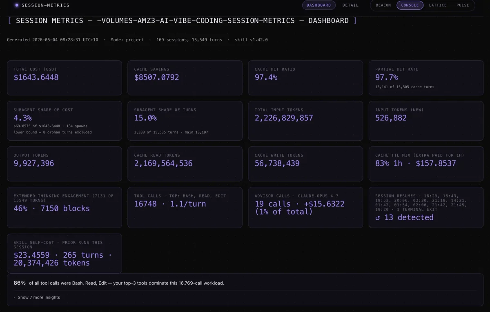Viewport: 490px width, 312px height.
Task: Click Tool Calls '16748 · 1.1/turn' value
Action: pos(170,204)
